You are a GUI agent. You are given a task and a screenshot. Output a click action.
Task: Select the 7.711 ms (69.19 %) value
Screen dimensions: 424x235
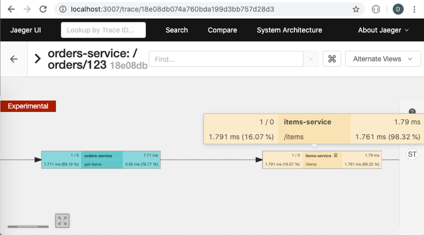(x=61, y=164)
